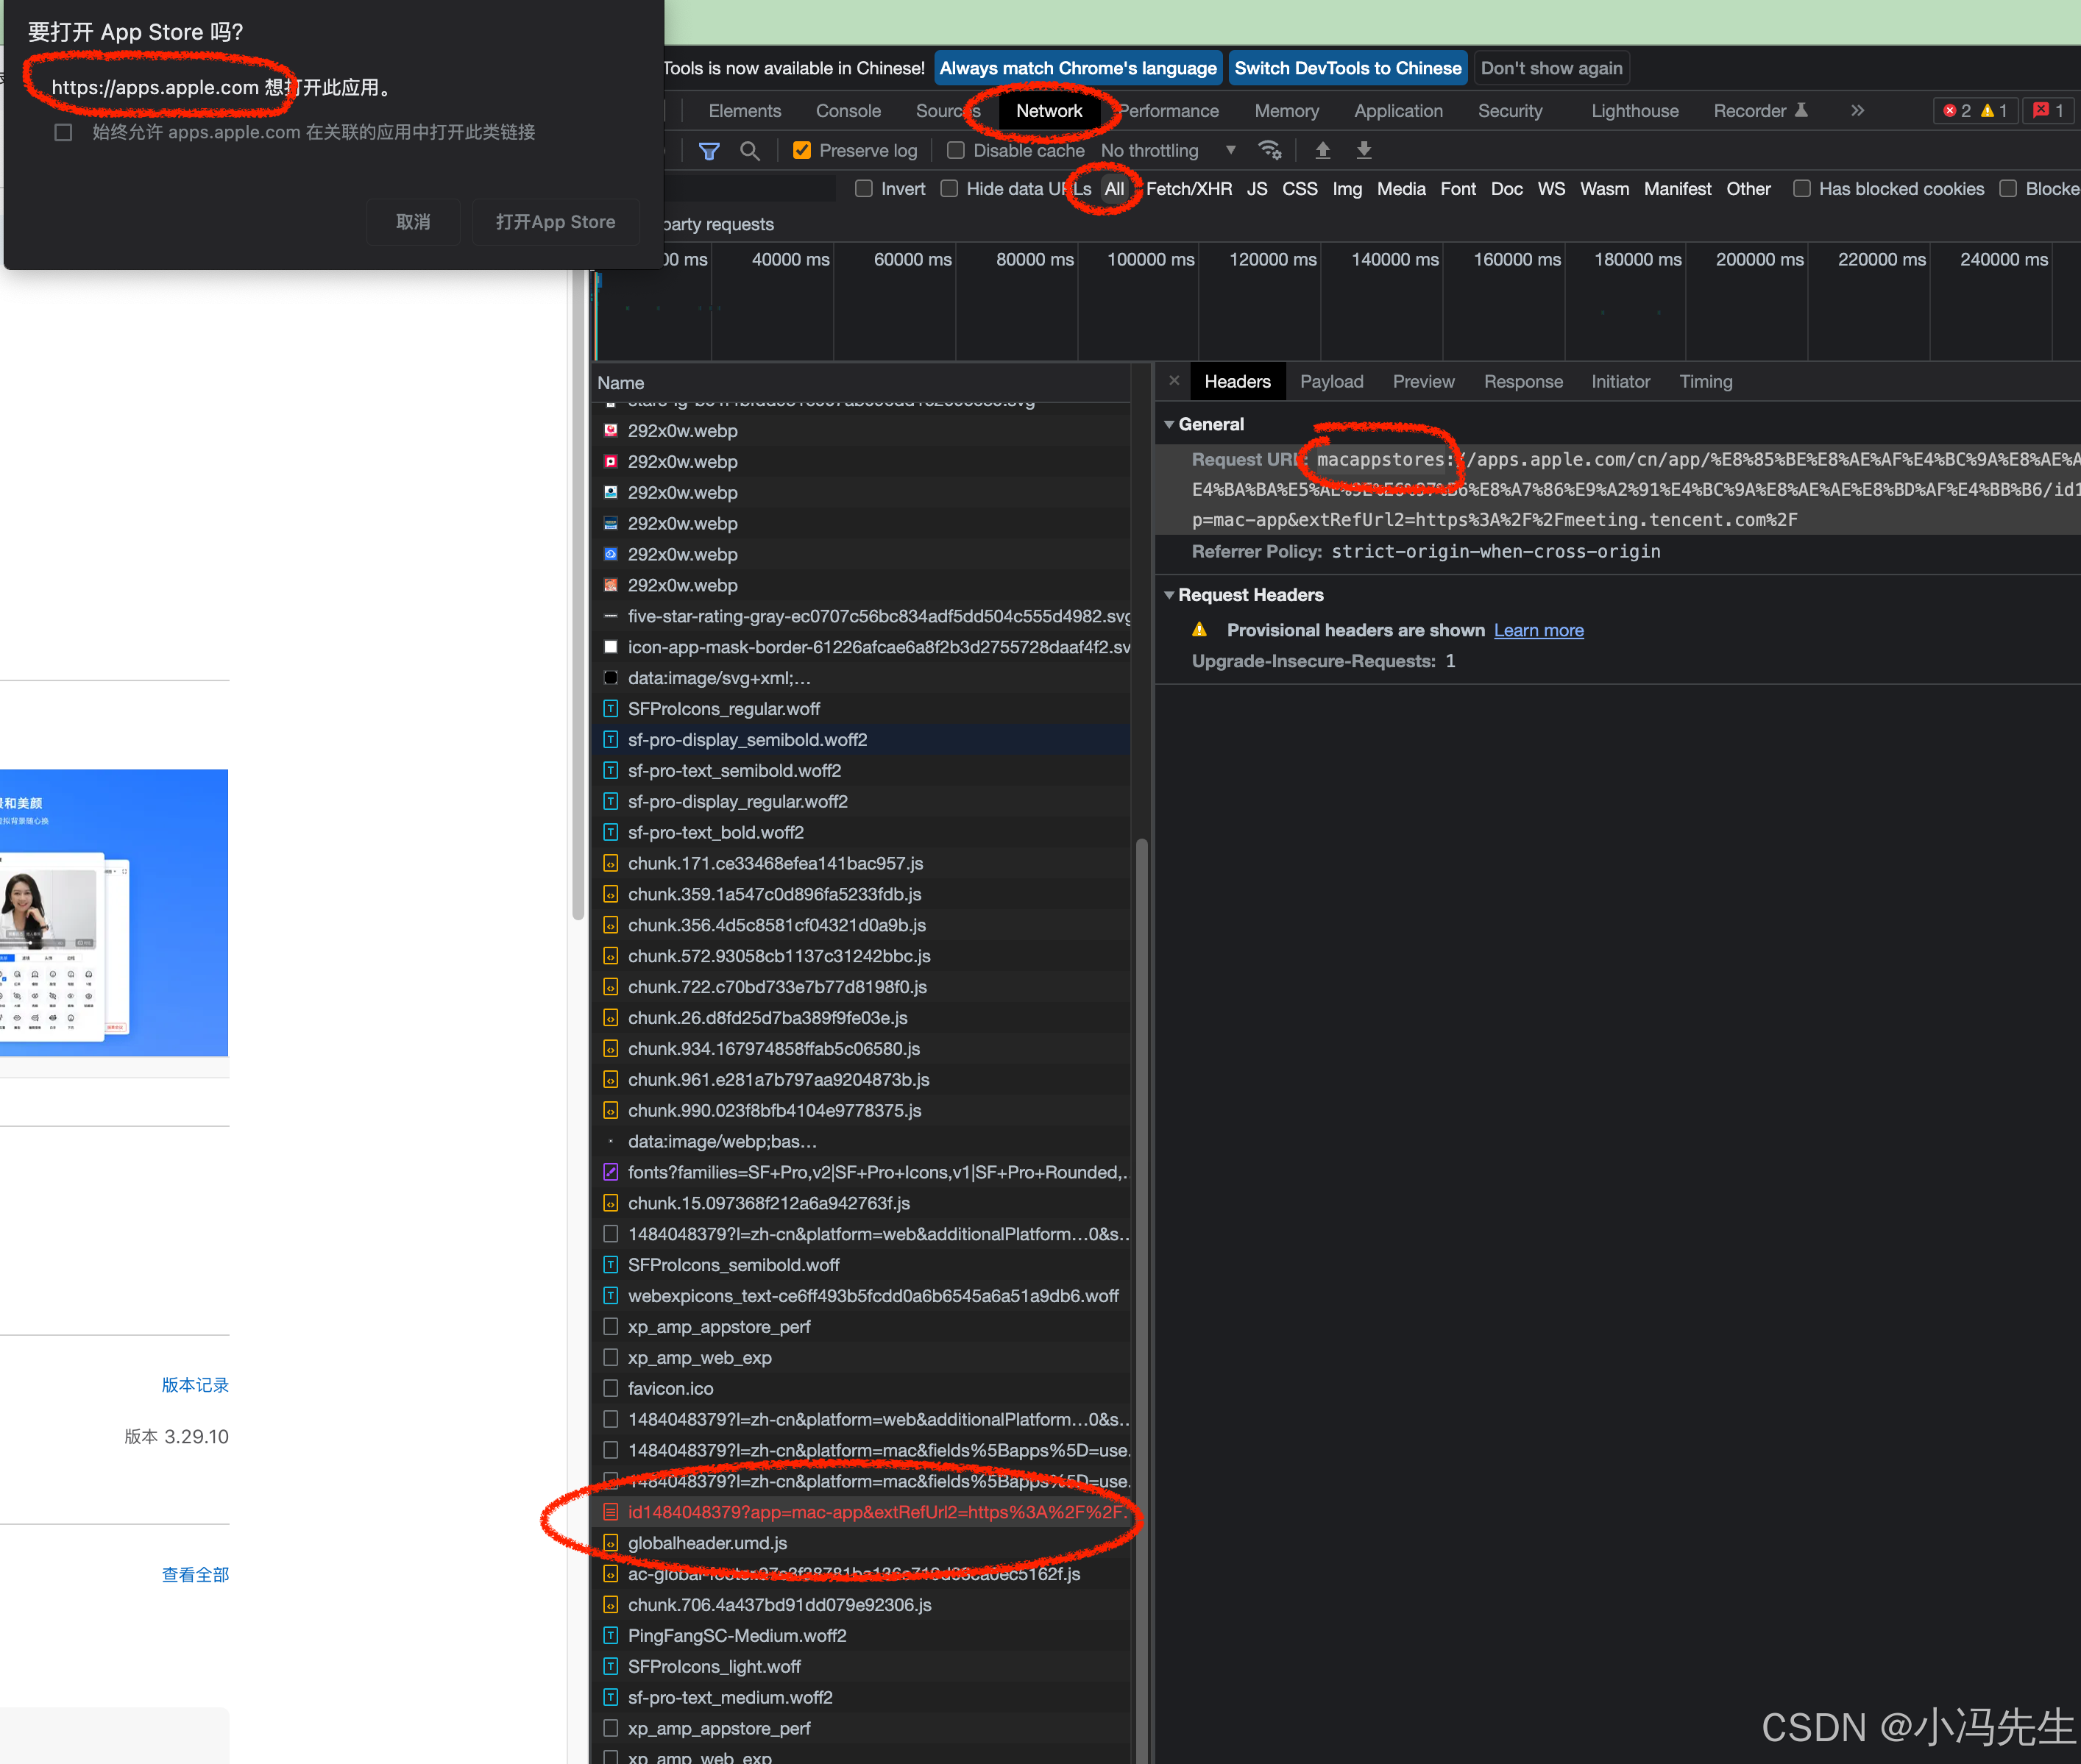Click the 取消 cancel button
This screenshot has width=2081, height=1764.
coord(412,222)
